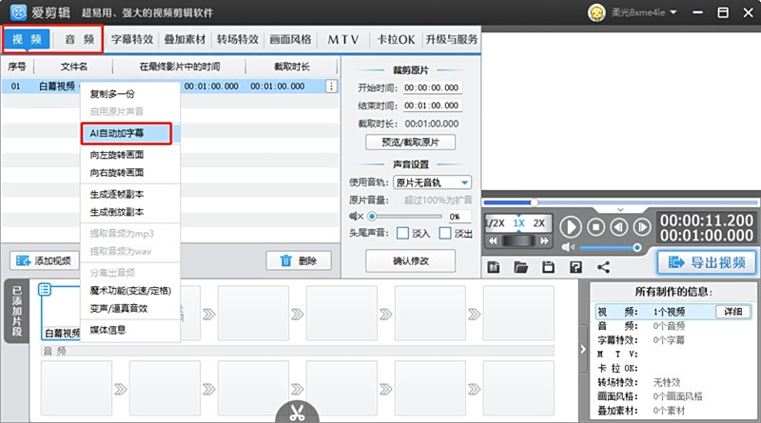
Task: Open the 字幕特效 tab
Action: [x=132, y=39]
